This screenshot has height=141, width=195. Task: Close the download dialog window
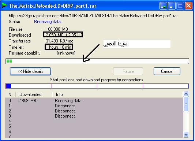(x=188, y=6)
